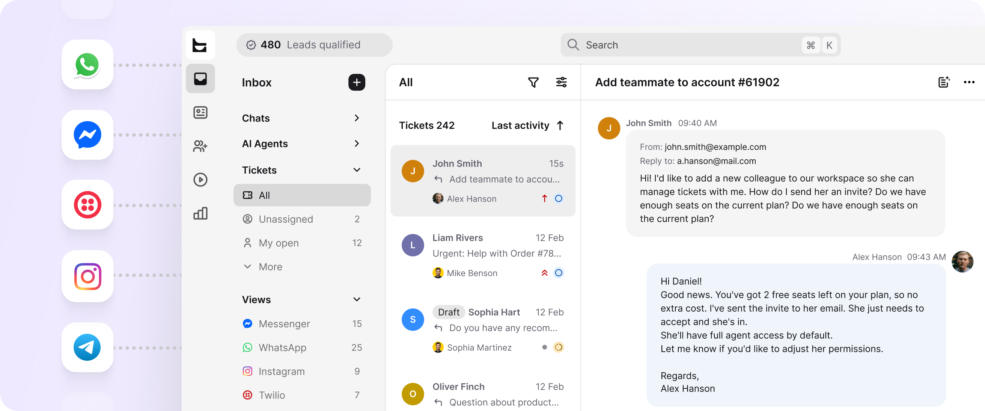Open the WhatsApp channel icon
Screen dimensions: 985x411
tap(87, 64)
